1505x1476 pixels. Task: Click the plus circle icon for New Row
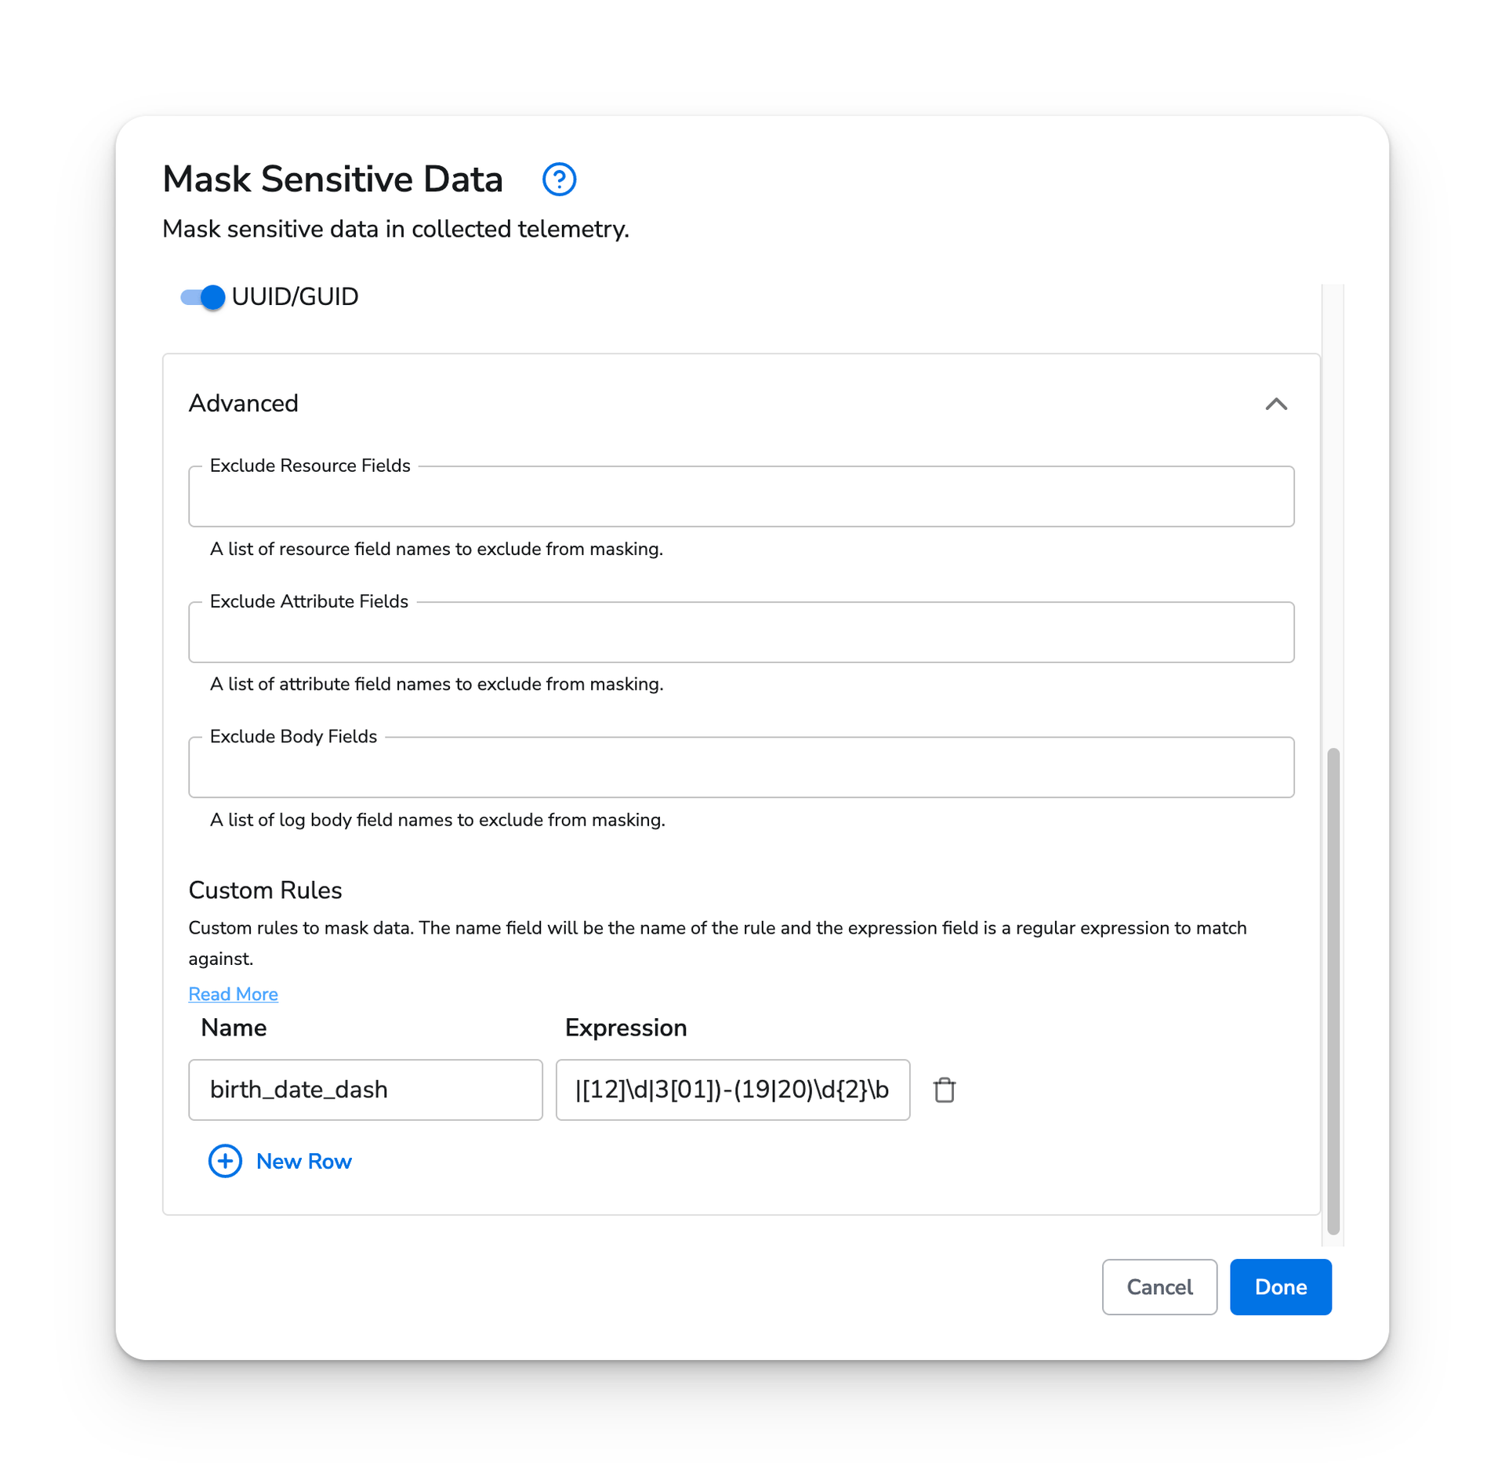pyautogui.click(x=225, y=1161)
